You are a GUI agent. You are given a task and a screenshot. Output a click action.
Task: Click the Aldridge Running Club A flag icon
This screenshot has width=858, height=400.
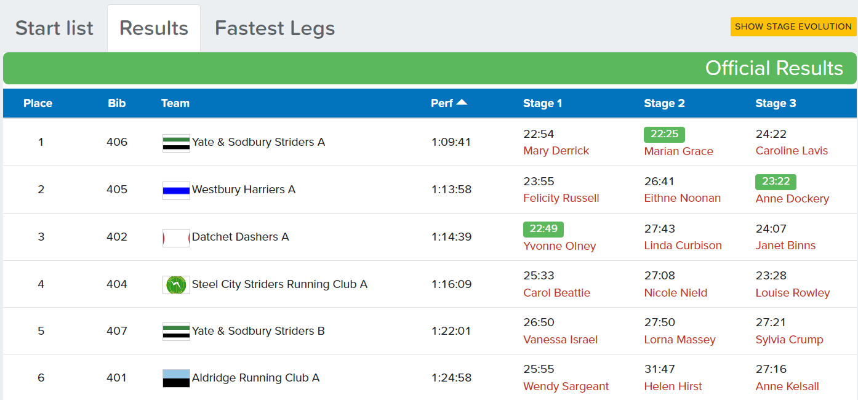point(175,378)
